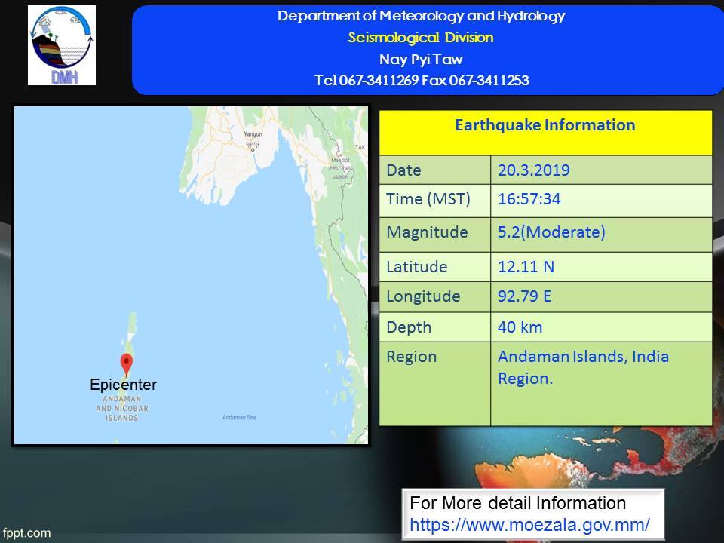Select the Department of Meteorology and Hydrology title
The height and width of the screenshot is (543, 724).
coord(421,16)
